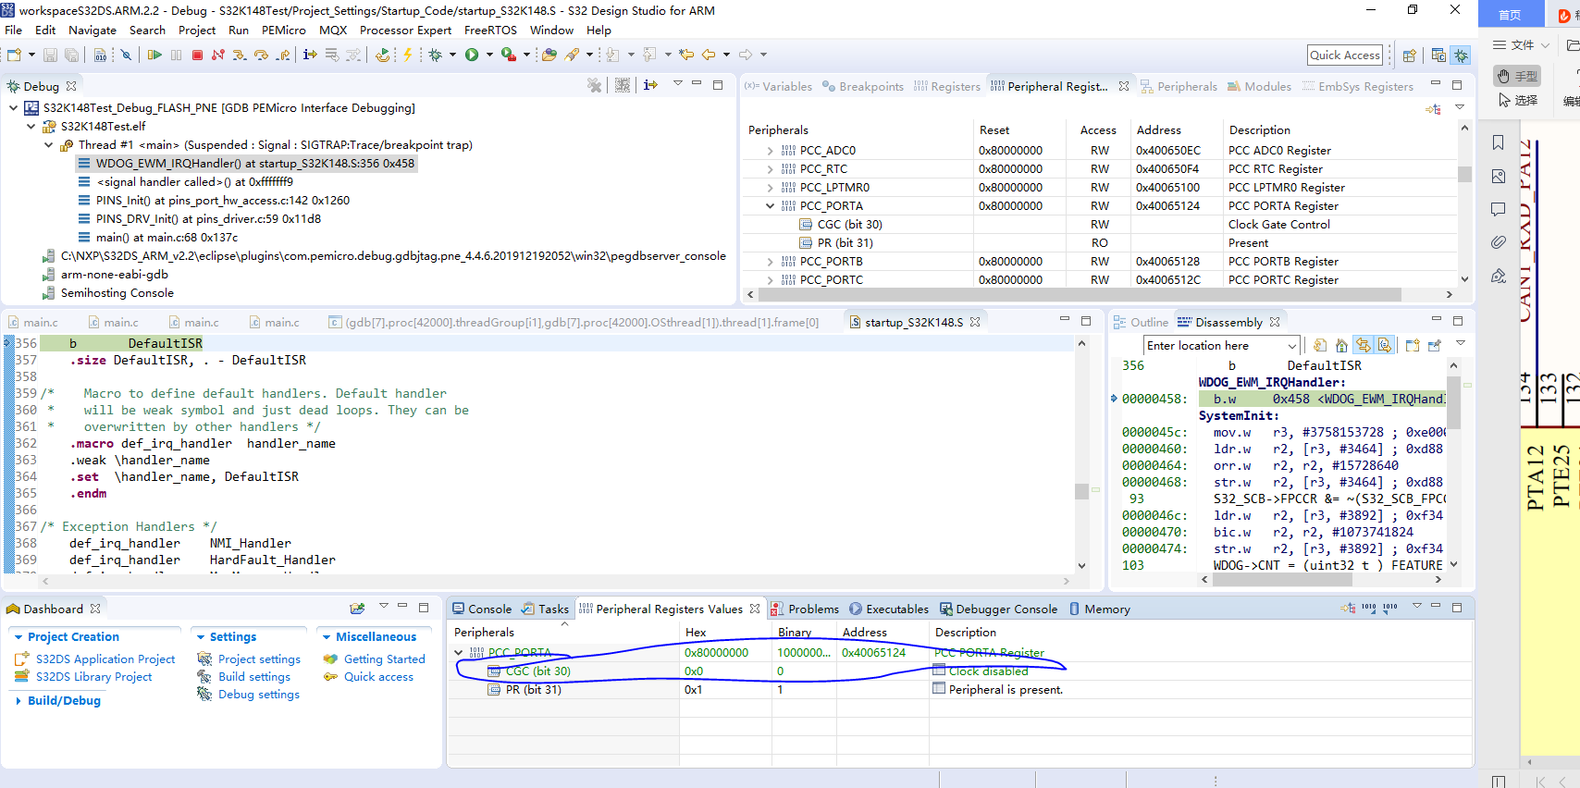The width and height of the screenshot is (1580, 788).
Task: Click the New project icon in the toolbar
Action: (x=14, y=55)
